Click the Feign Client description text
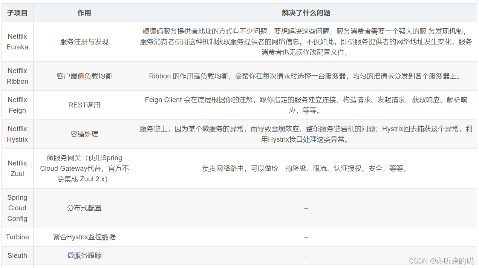 tap(306, 105)
